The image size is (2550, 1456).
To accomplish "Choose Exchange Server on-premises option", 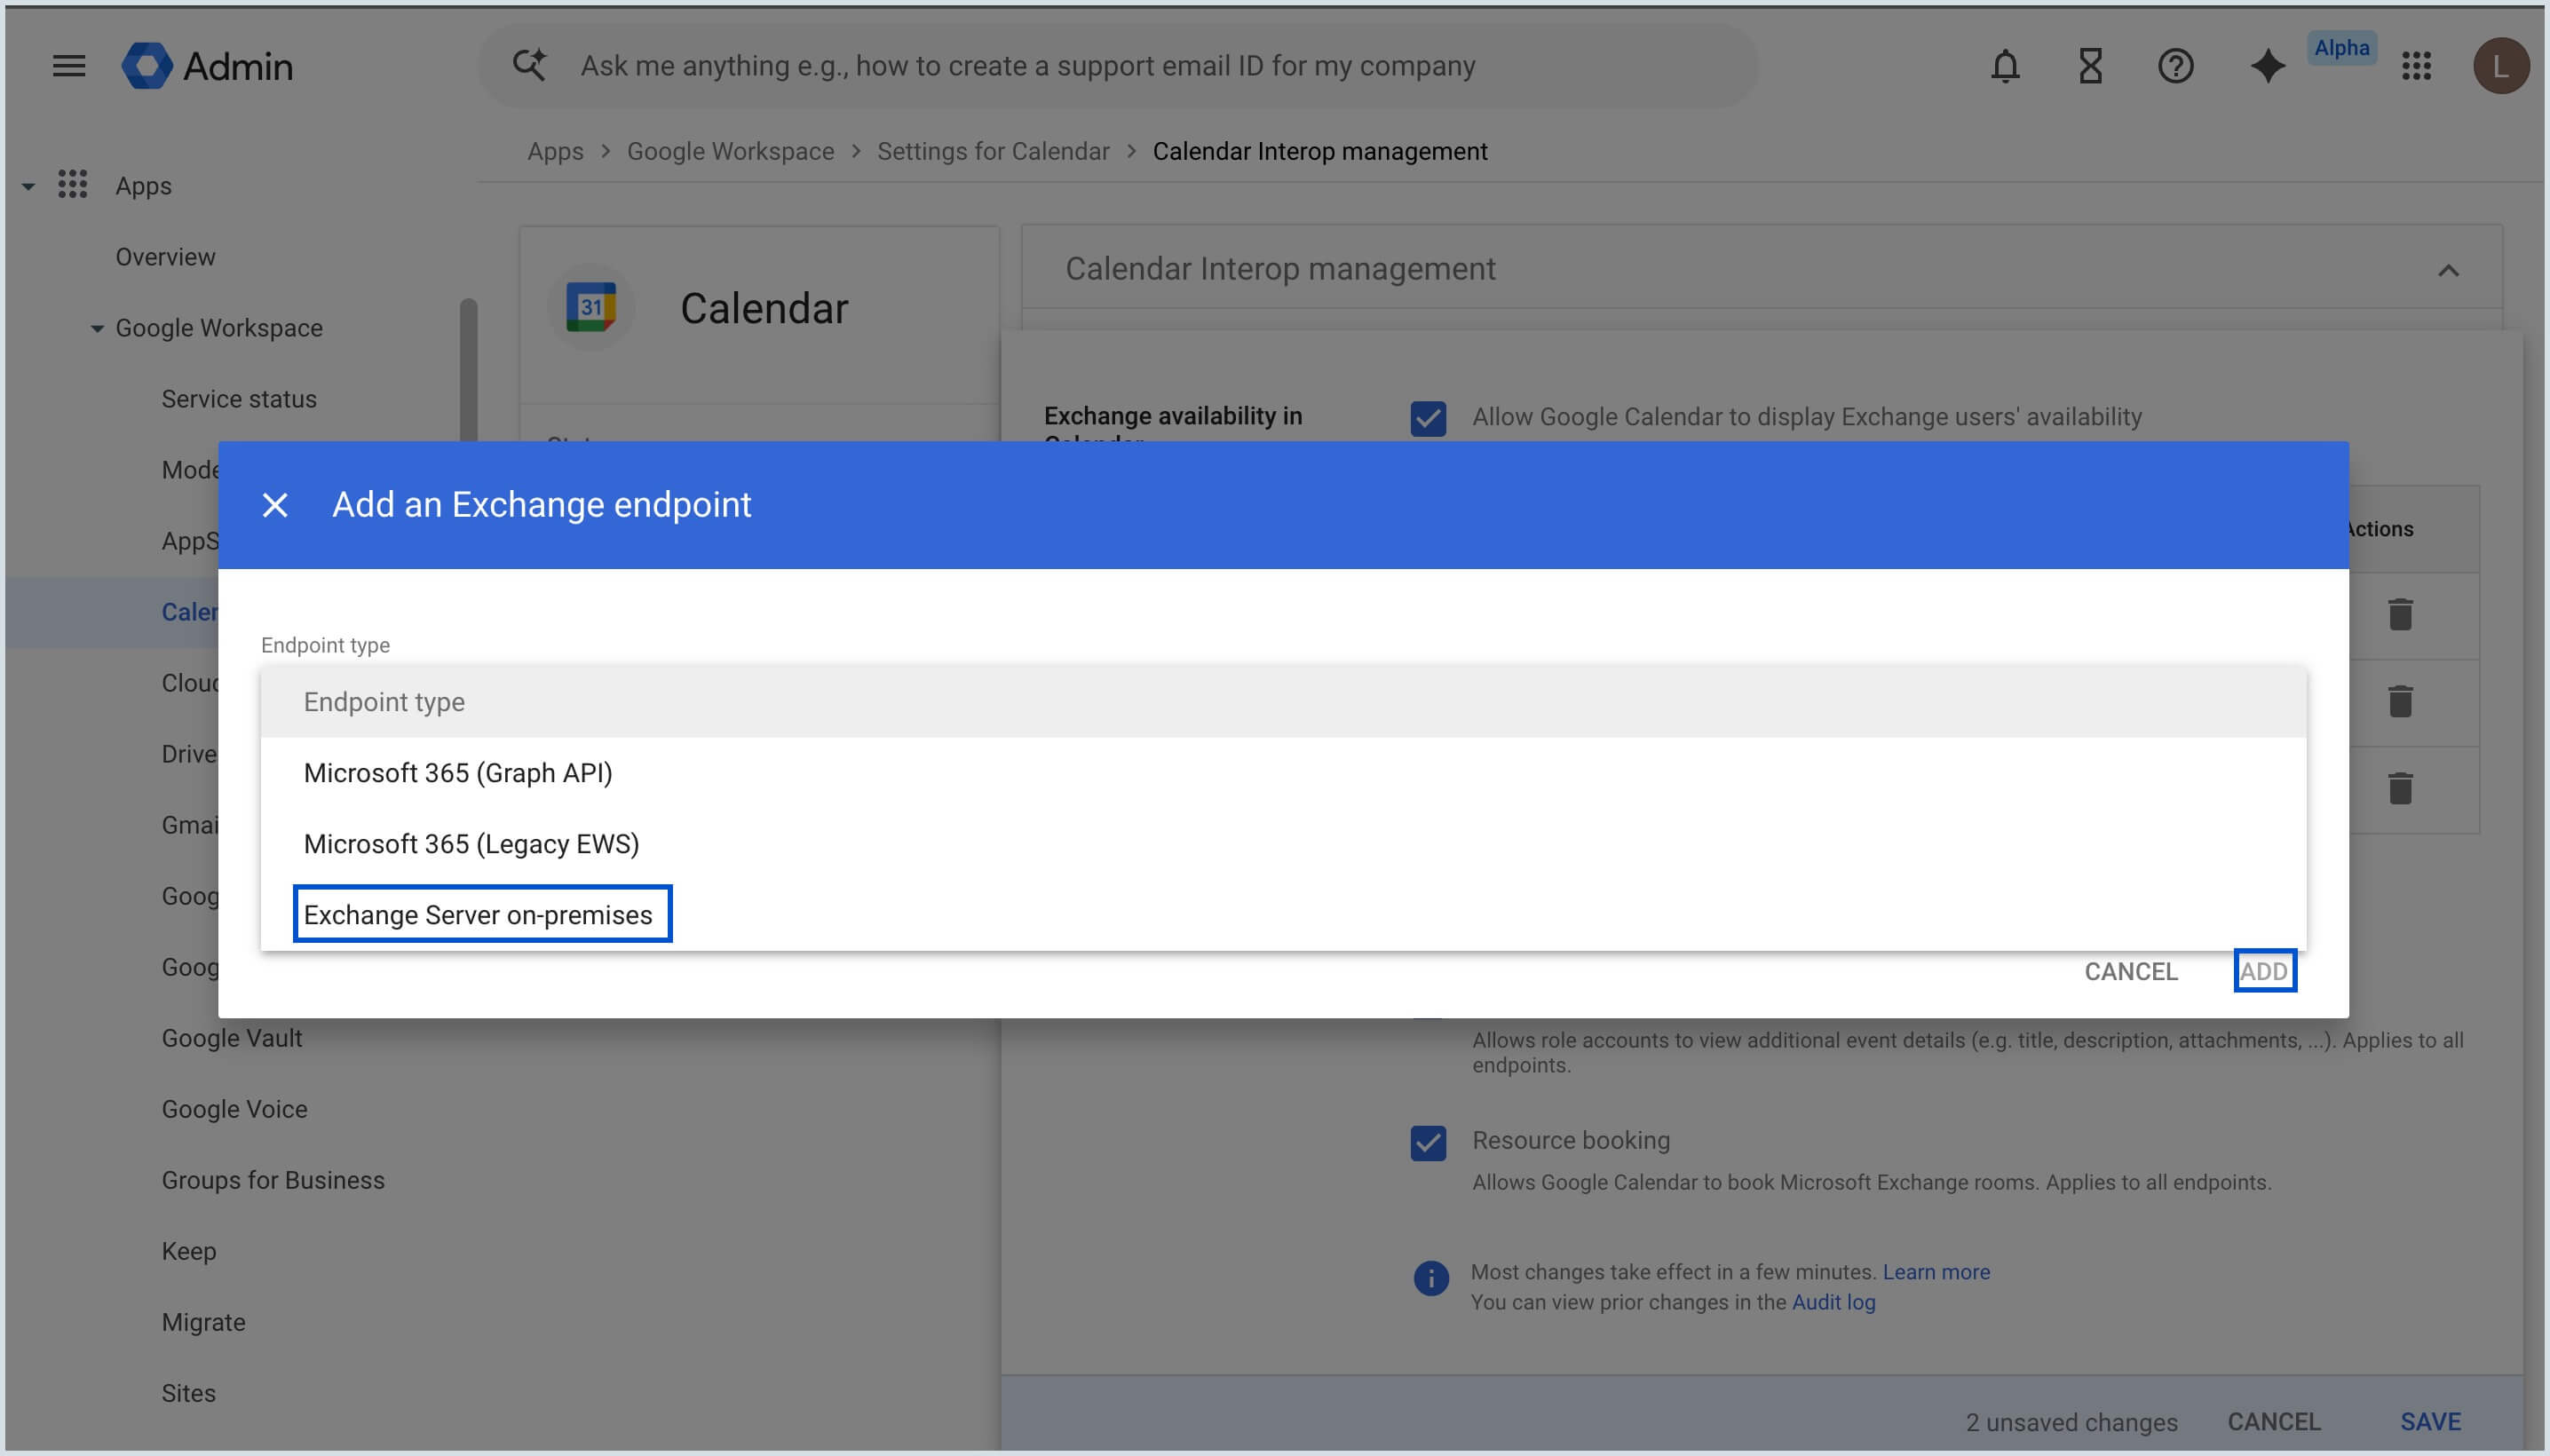I will click(x=1283, y=915).
